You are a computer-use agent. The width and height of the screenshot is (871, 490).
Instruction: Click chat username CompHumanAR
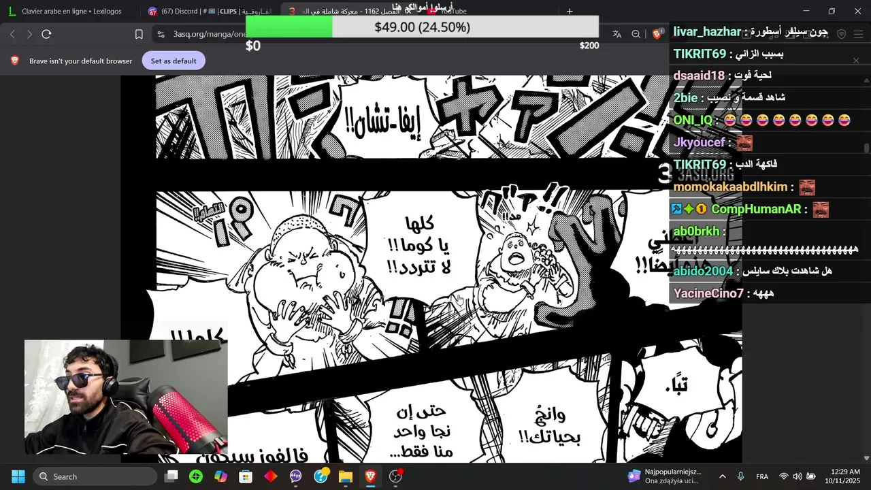756,209
